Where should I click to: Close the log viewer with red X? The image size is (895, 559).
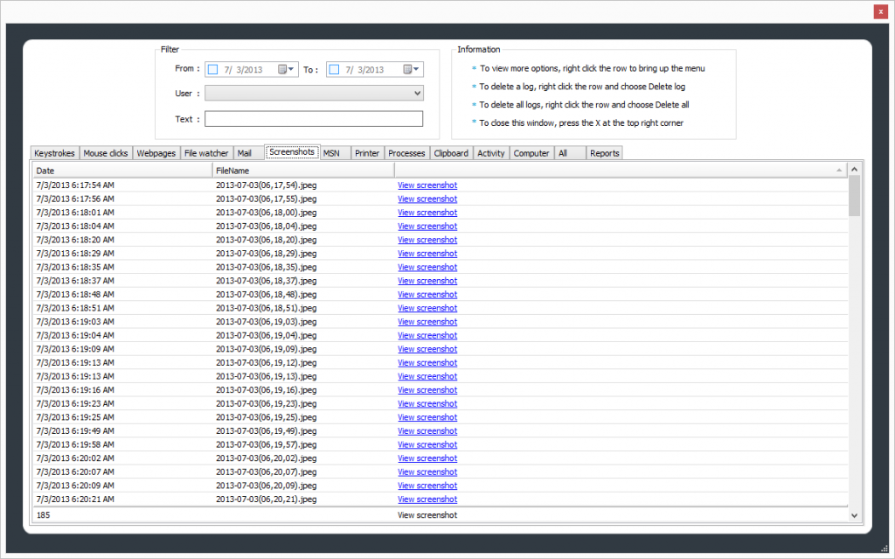point(880,11)
